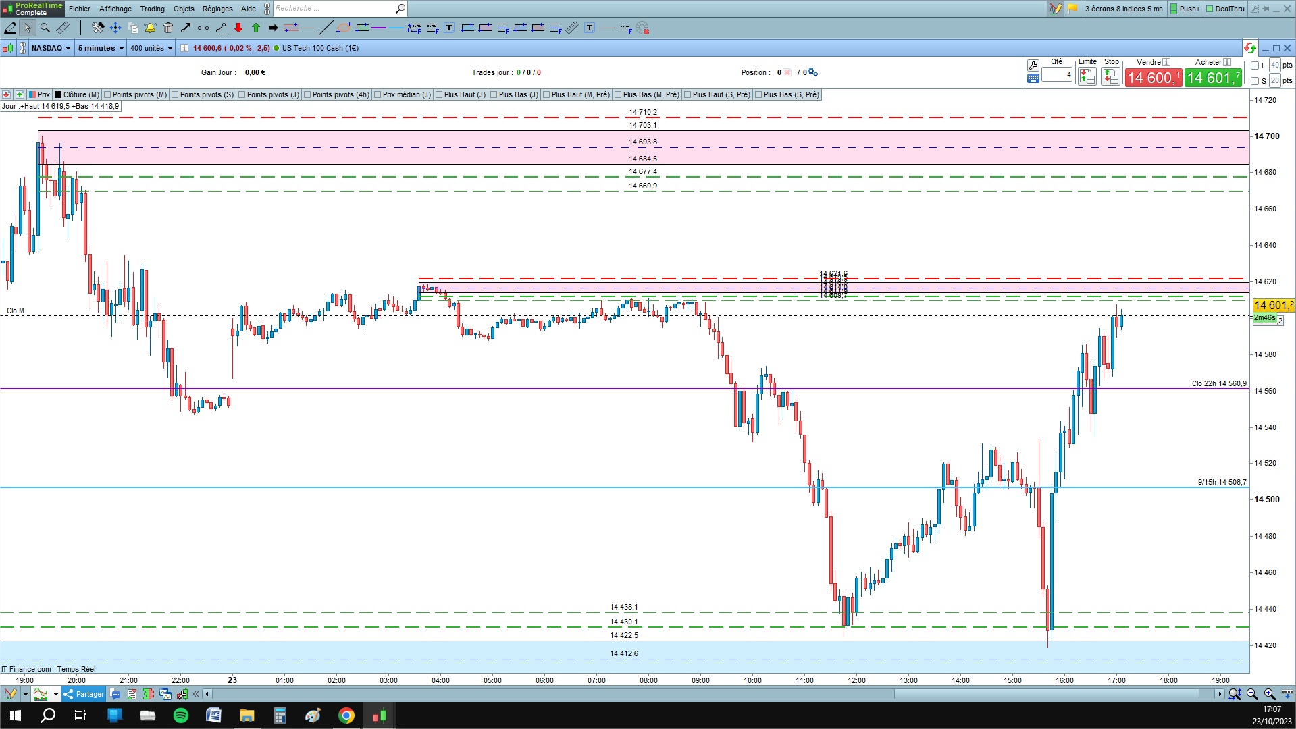The height and width of the screenshot is (729, 1296).
Task: Toggle the Points pivots (M) checkbox
Action: (107, 94)
